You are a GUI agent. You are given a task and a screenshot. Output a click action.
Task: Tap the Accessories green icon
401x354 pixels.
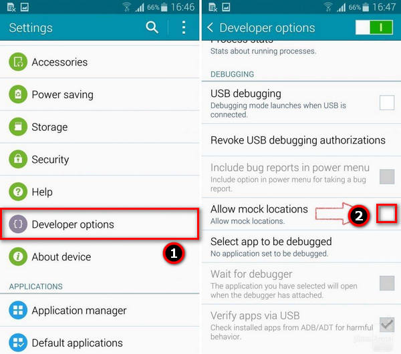tap(18, 62)
